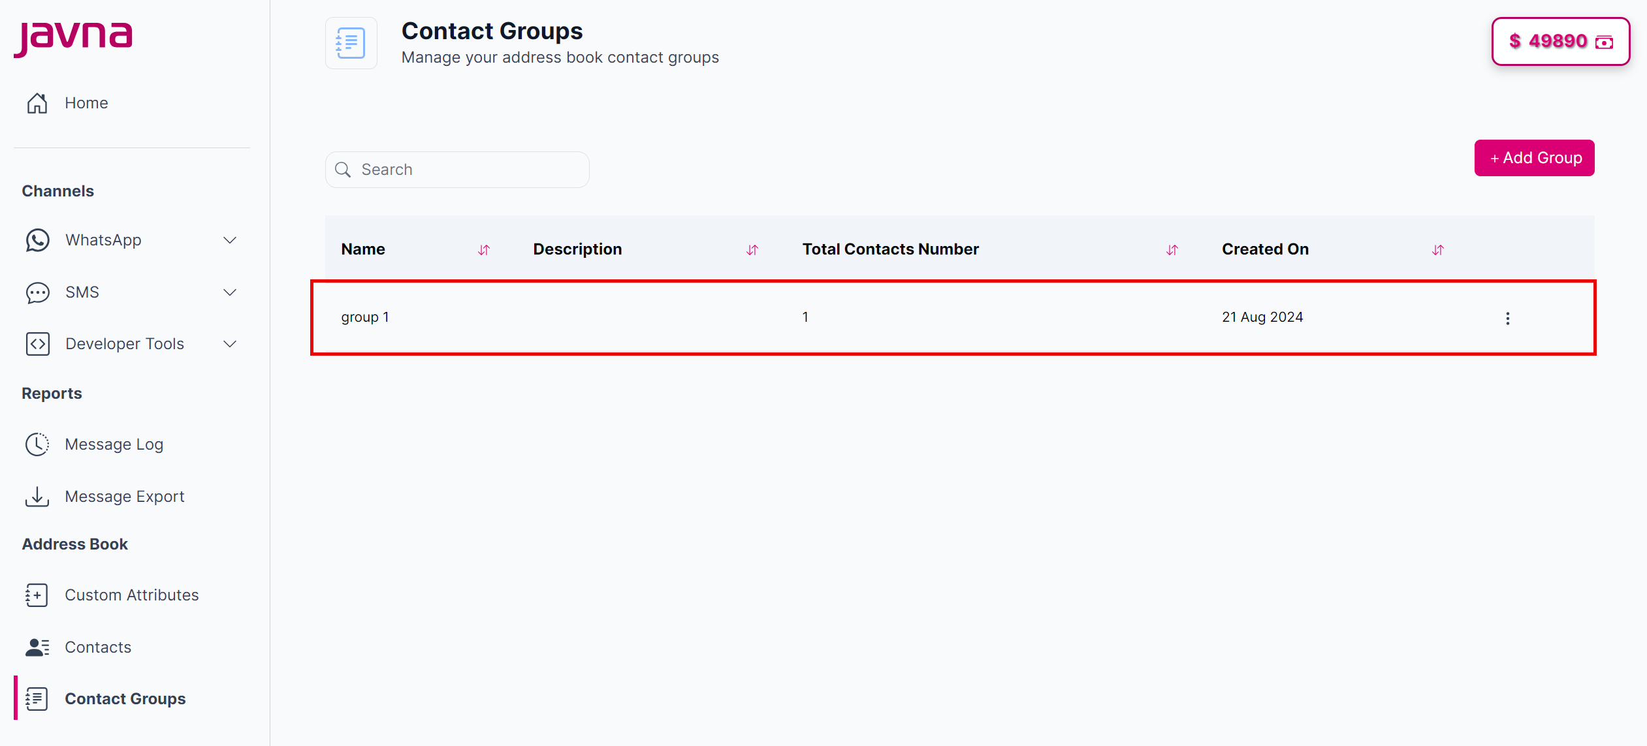Image resolution: width=1647 pixels, height=746 pixels.
Task: Expand the WhatsApp menu chevron
Action: click(230, 240)
